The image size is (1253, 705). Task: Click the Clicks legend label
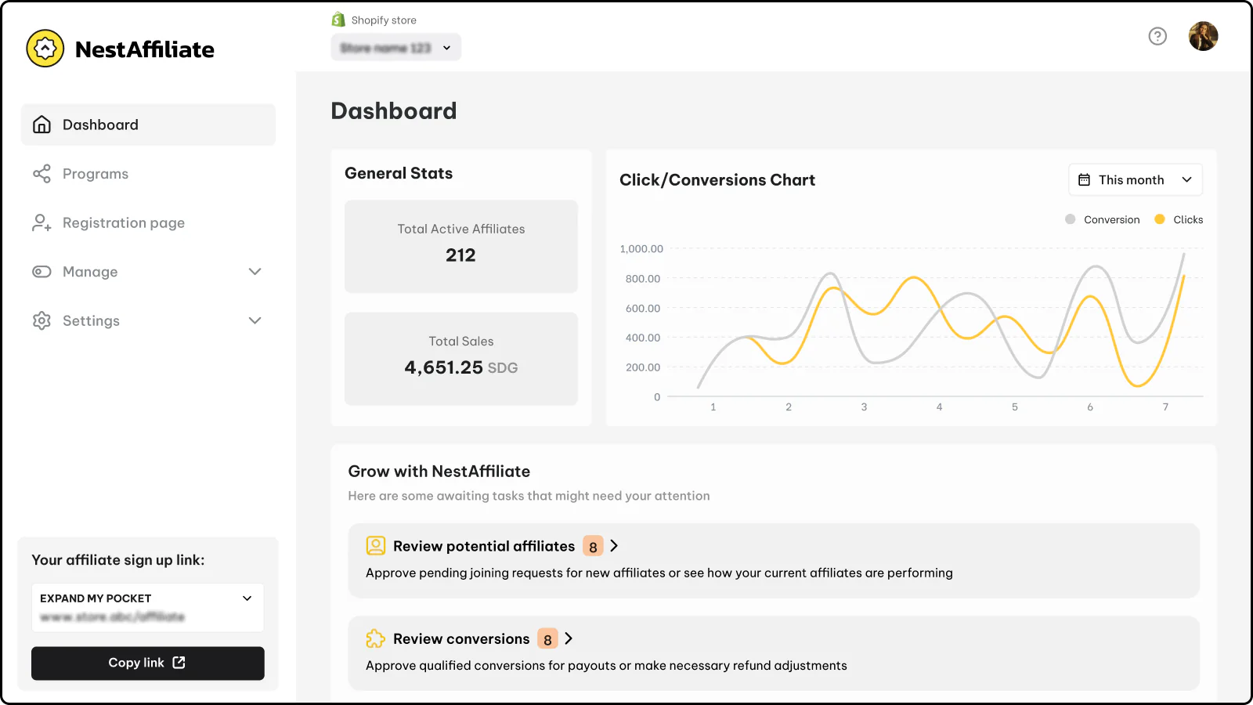tap(1188, 220)
